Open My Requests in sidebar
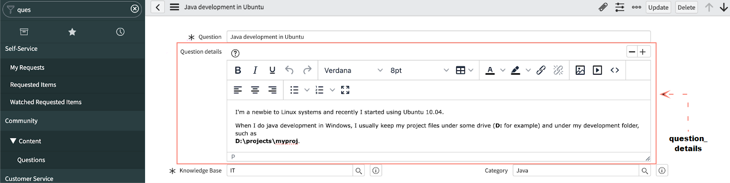The height and width of the screenshot is (183, 730). coord(27,67)
